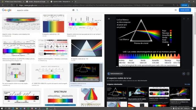Open the glass prism rainbow photo thumbnail

click(x=86, y=48)
